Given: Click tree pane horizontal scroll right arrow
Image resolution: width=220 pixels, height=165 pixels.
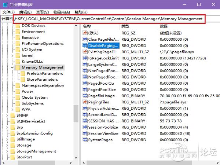Looking at the screenshot, I should (70, 163).
